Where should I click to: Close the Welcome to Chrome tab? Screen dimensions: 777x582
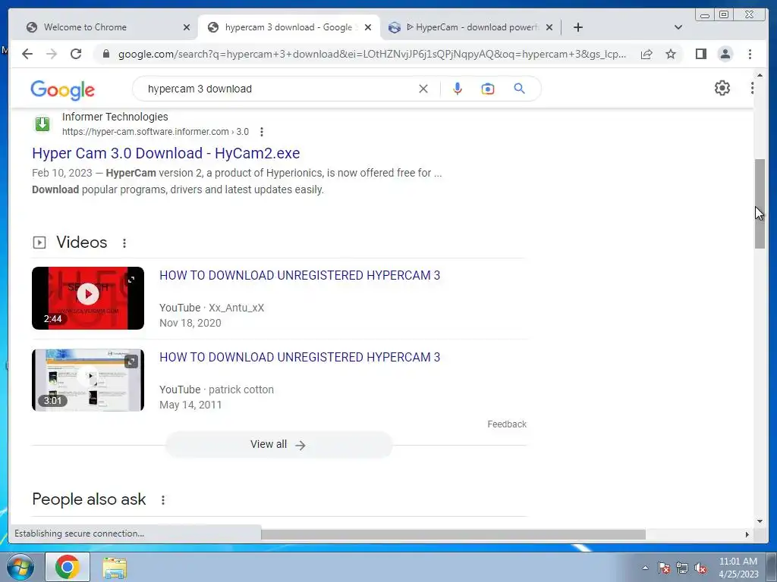pos(187,27)
